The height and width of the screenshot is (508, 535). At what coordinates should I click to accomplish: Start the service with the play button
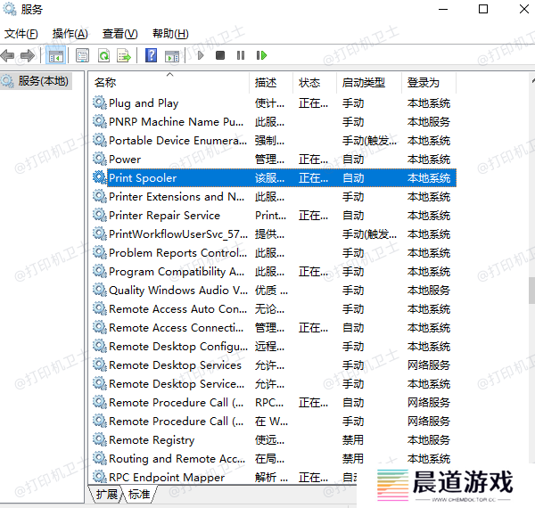pyautogui.click(x=201, y=55)
